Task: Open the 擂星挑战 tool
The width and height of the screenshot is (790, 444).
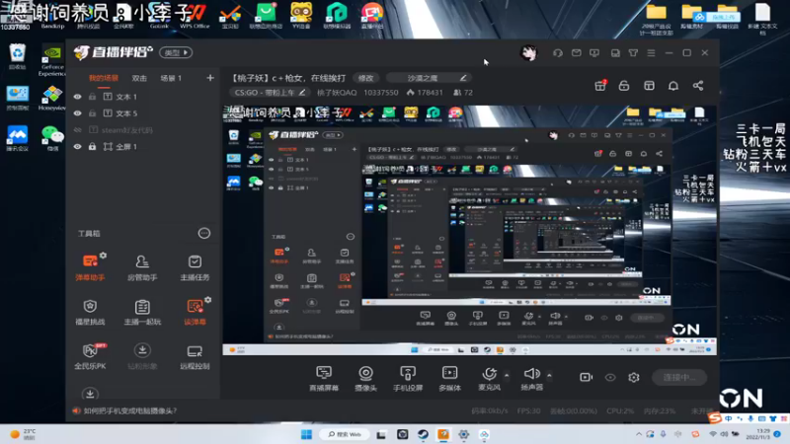Action: (x=90, y=312)
